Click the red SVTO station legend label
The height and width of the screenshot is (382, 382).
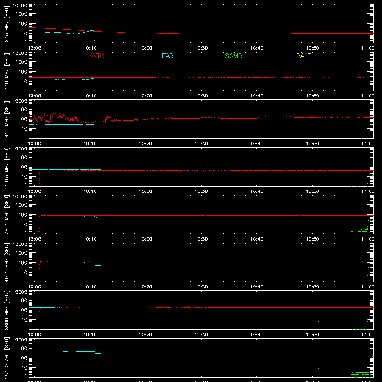coord(97,56)
